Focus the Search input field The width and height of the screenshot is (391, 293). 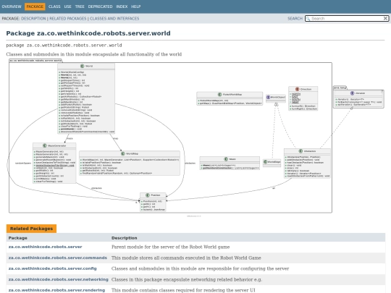[x=347, y=18]
